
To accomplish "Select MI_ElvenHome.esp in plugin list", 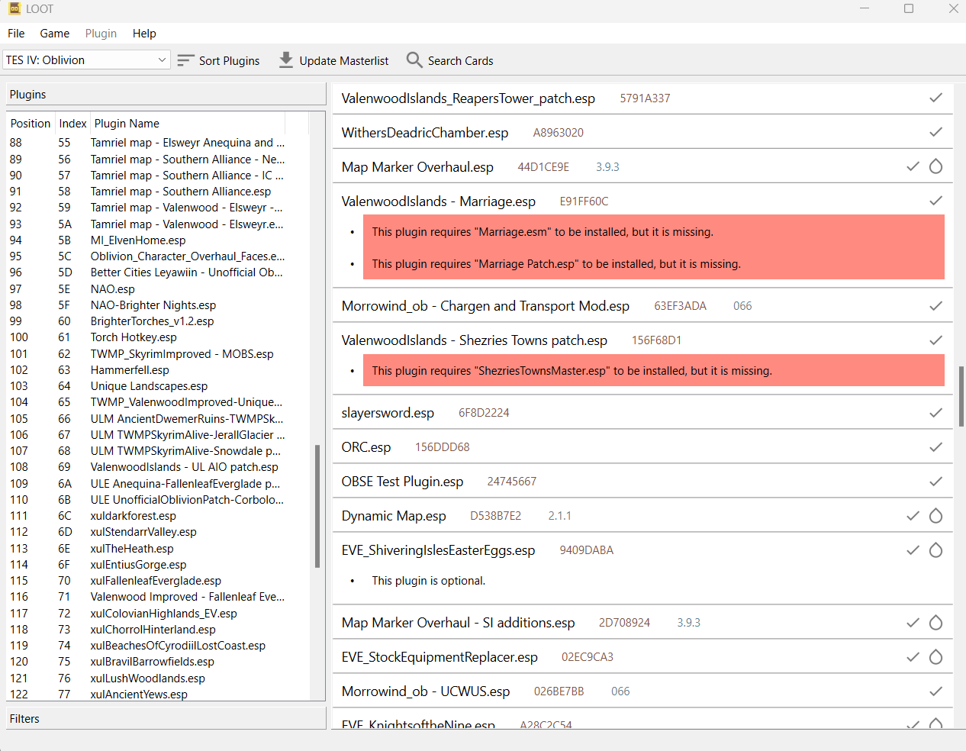I will click(159, 240).
